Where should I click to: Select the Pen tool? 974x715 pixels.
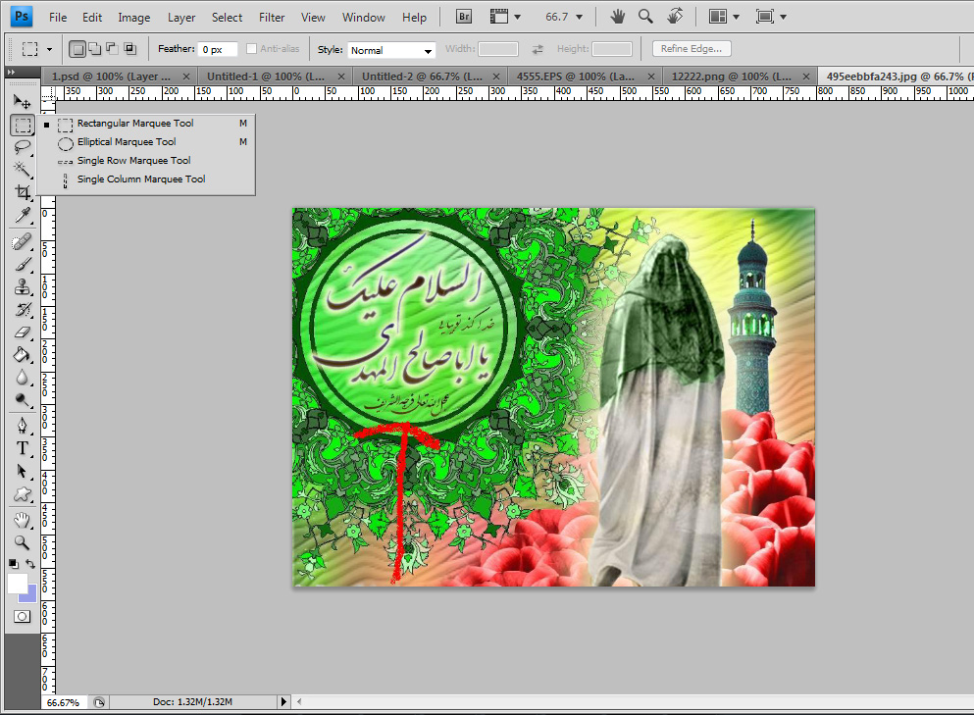[23, 426]
